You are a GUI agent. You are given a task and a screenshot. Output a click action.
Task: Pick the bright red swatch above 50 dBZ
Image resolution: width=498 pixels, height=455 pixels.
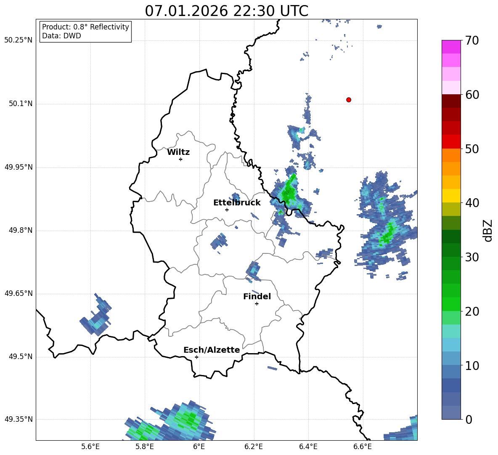point(451,142)
